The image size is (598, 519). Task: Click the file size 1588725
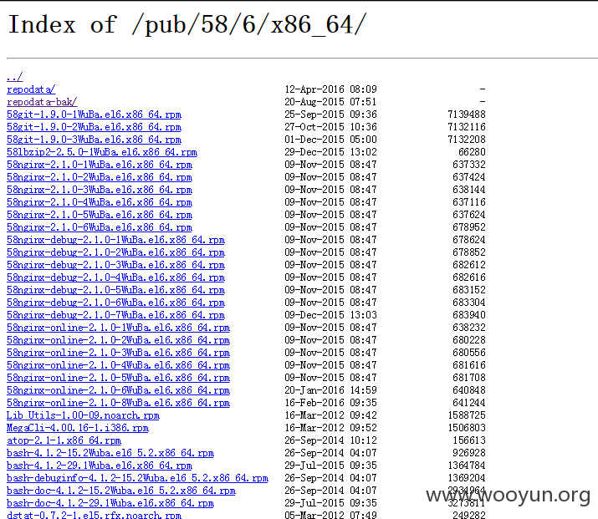(x=467, y=415)
